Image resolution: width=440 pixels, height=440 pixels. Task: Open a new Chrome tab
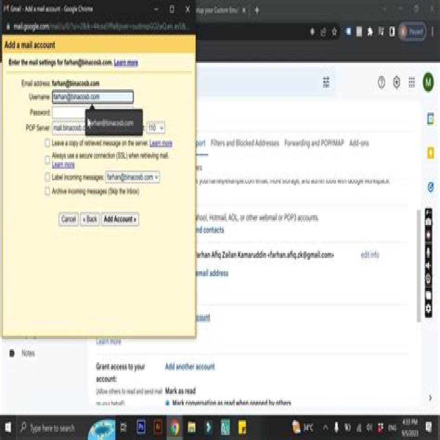pyautogui.click(x=257, y=10)
